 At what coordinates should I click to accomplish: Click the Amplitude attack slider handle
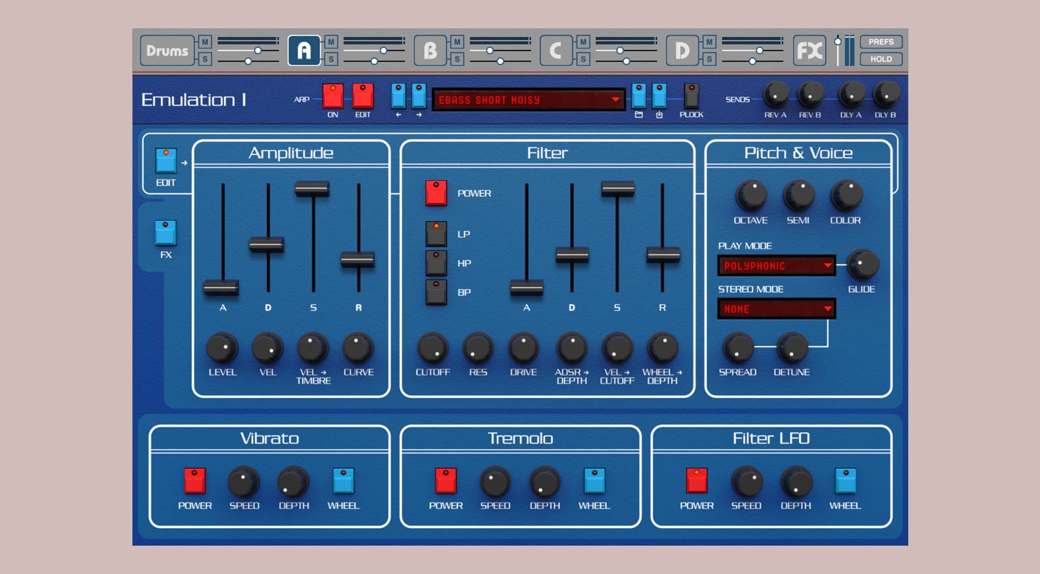pyautogui.click(x=222, y=288)
